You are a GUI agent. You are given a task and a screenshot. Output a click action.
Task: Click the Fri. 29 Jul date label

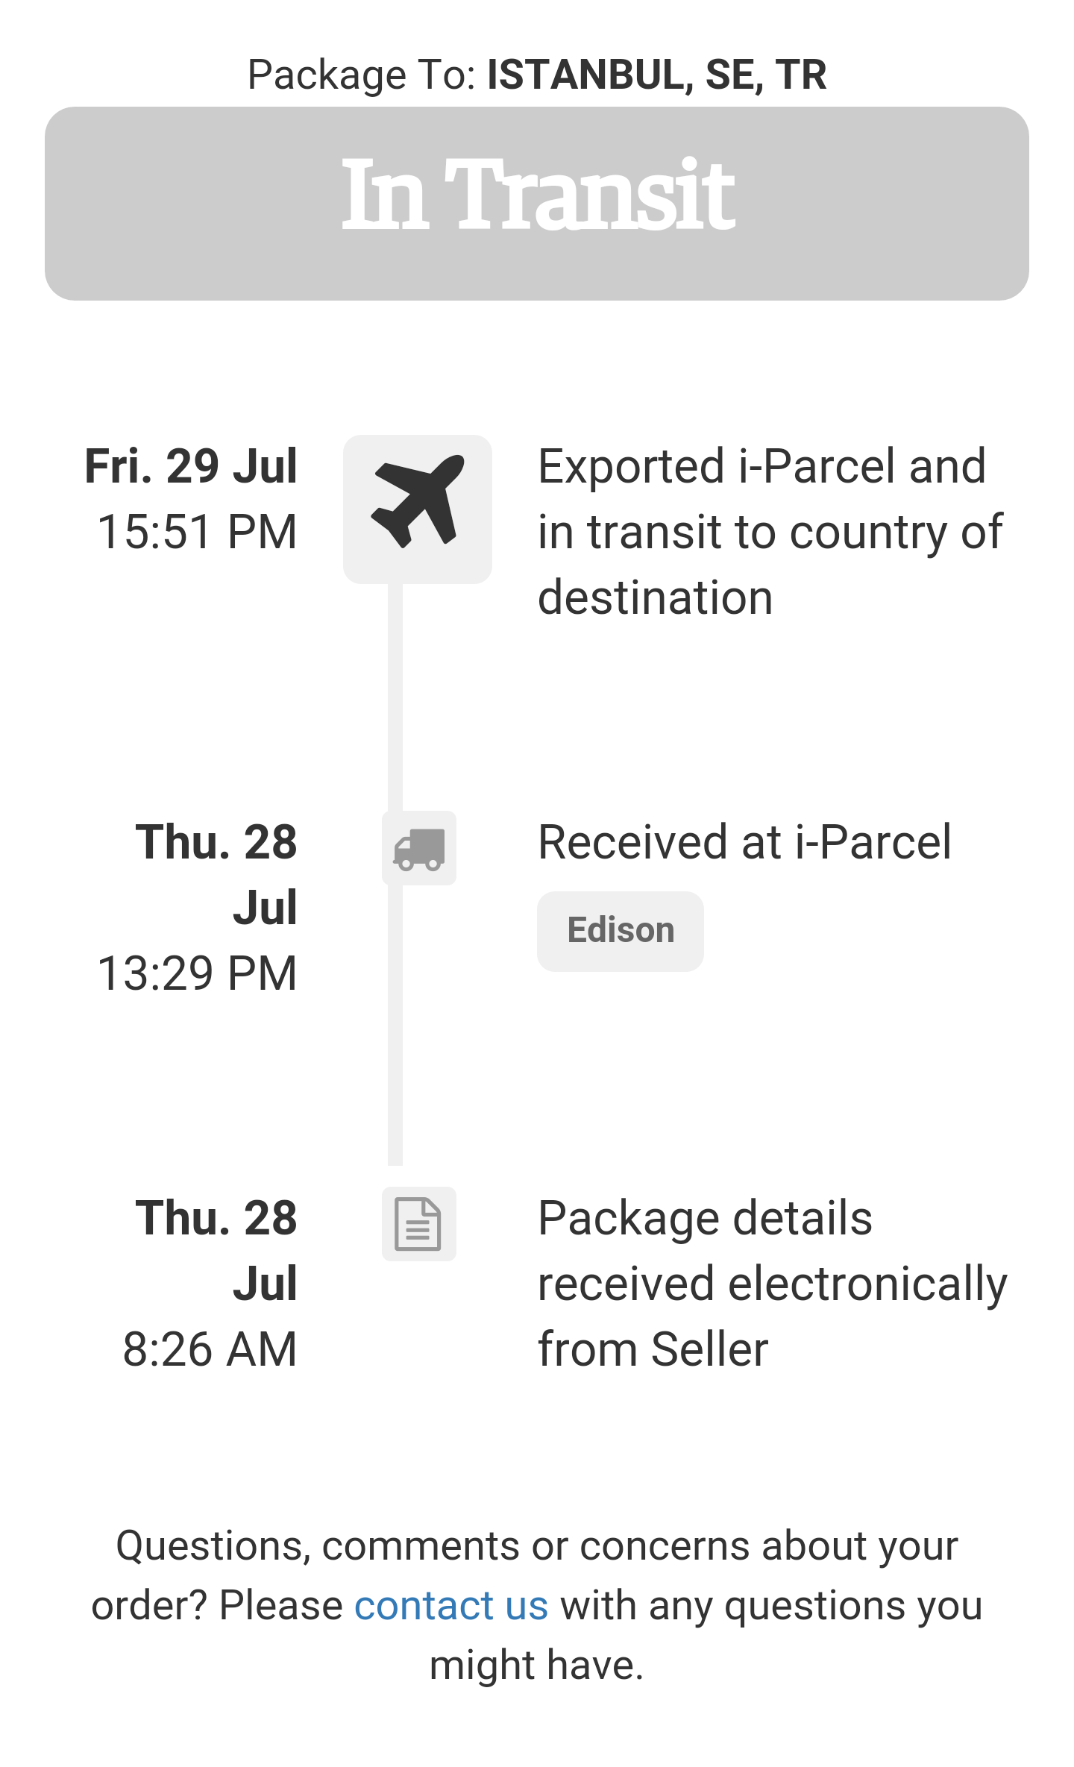(x=191, y=466)
